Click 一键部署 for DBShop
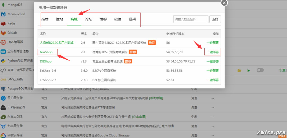The image size is (287, 138). (x=213, y=62)
